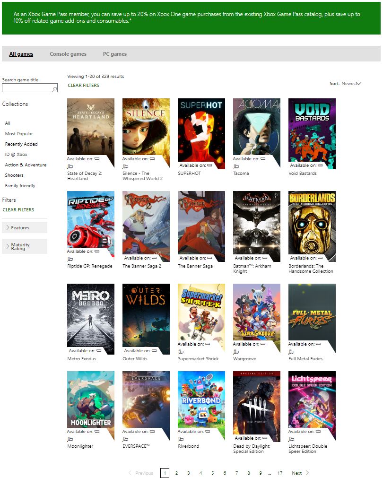Screen dimensions: 383x478
Task: Open Borderlands: The Handsome Collection title
Action: (311, 269)
